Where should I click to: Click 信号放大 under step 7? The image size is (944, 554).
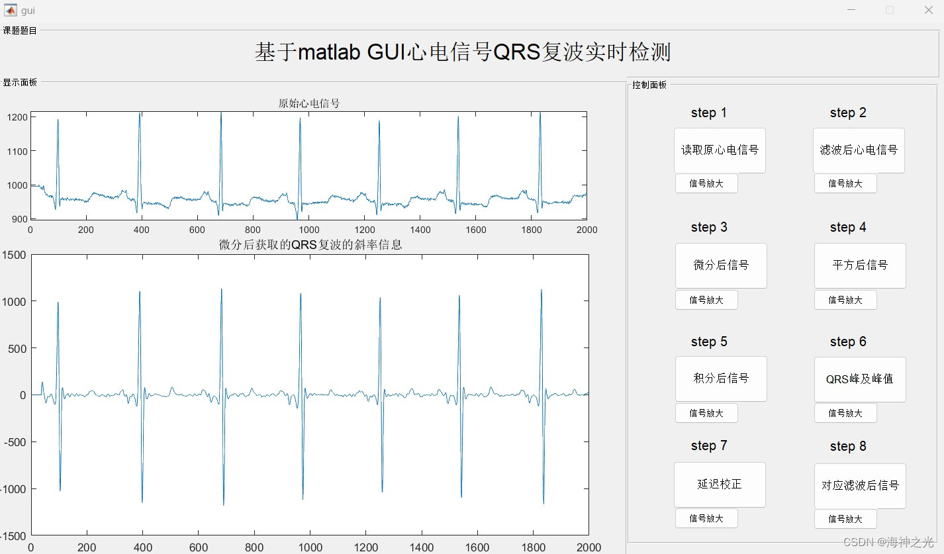[x=706, y=518]
